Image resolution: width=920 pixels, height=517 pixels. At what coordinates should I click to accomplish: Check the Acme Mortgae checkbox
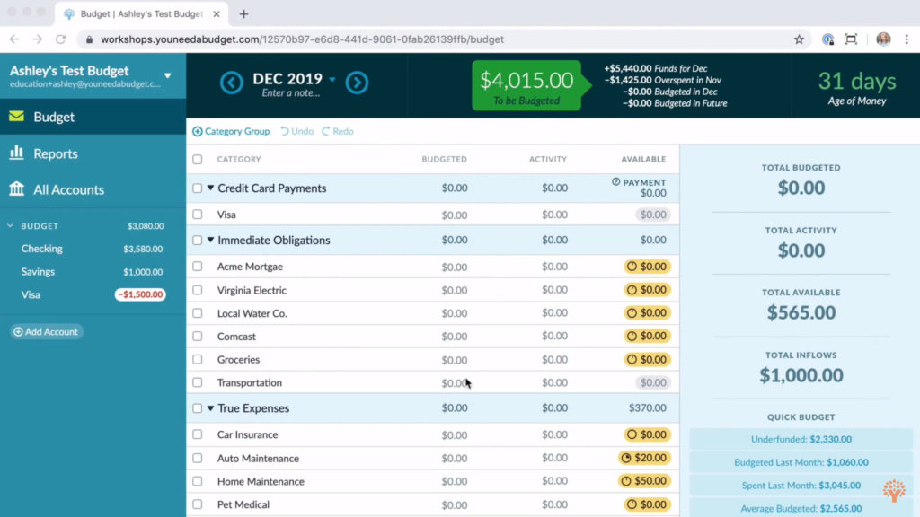pyautogui.click(x=197, y=266)
